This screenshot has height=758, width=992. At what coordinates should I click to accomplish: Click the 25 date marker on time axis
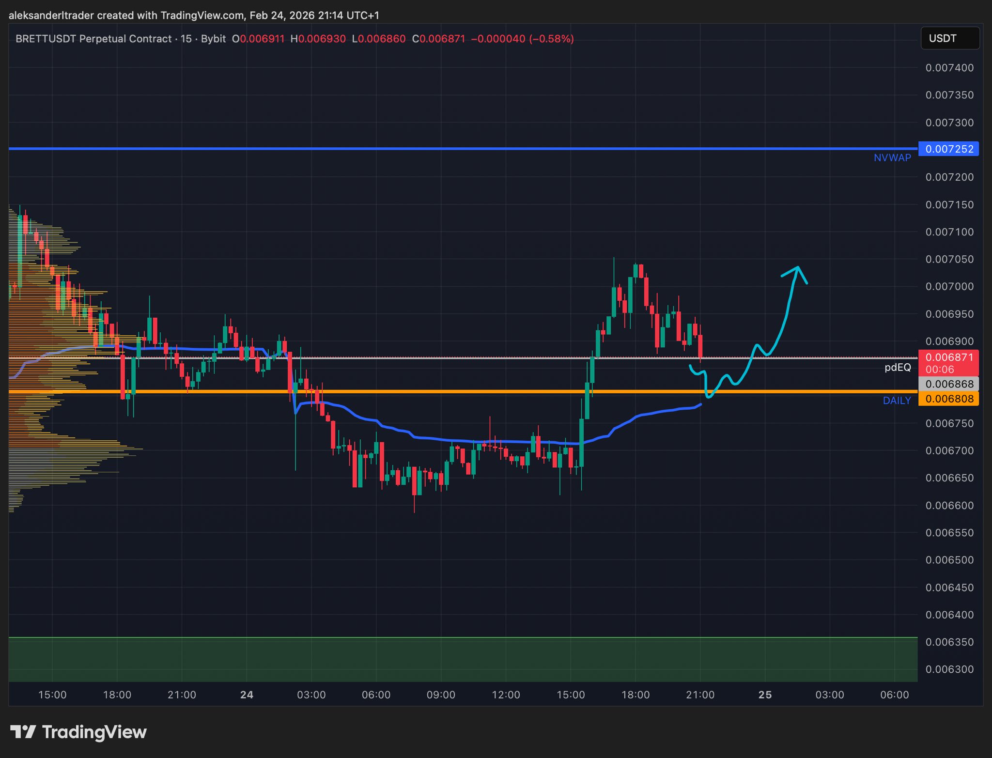765,695
